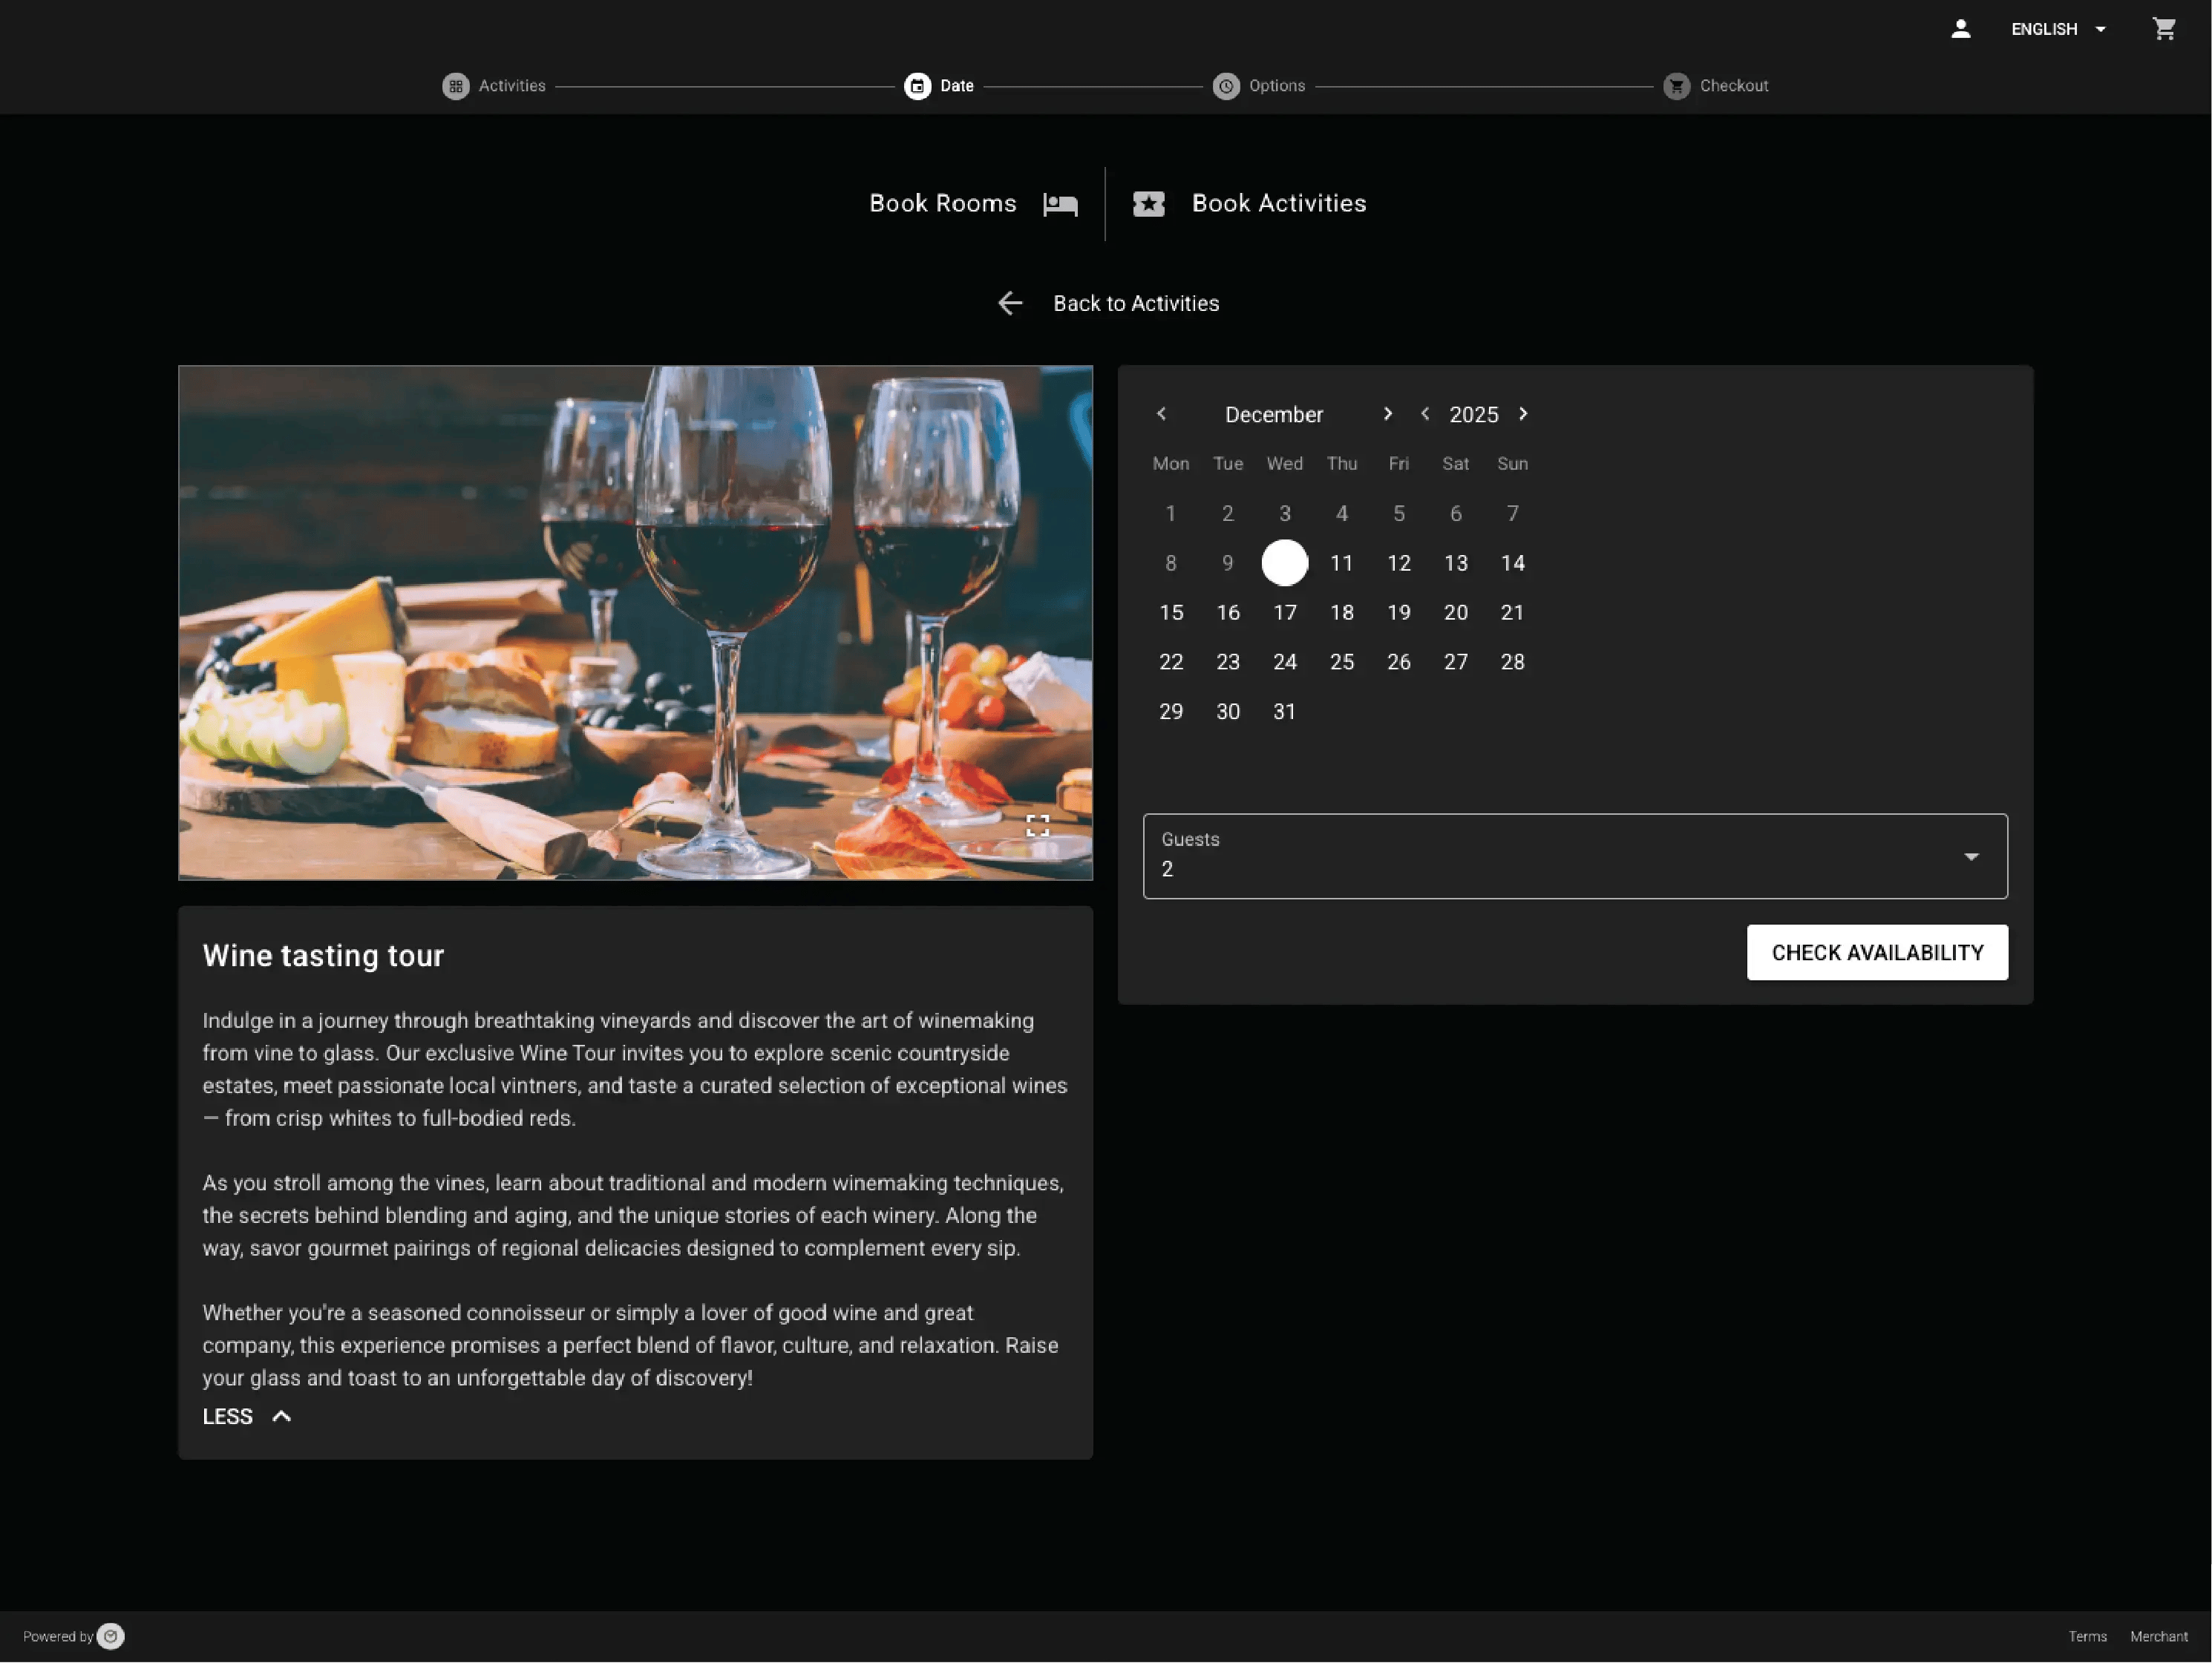Open the Terms link
The height and width of the screenshot is (1663, 2212).
[2088, 1636]
